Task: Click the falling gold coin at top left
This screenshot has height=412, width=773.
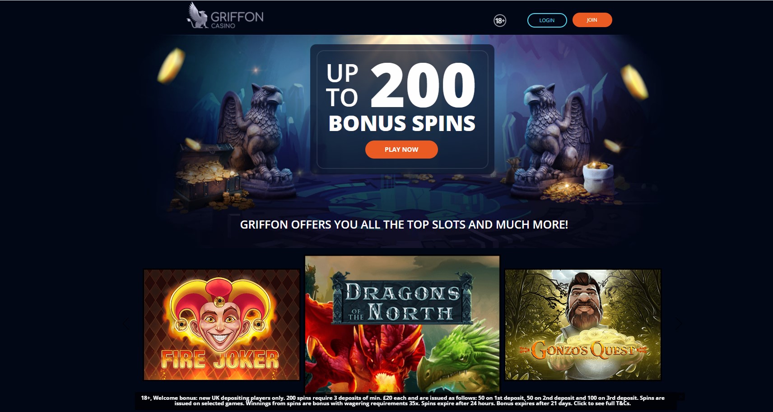Action: tap(171, 66)
